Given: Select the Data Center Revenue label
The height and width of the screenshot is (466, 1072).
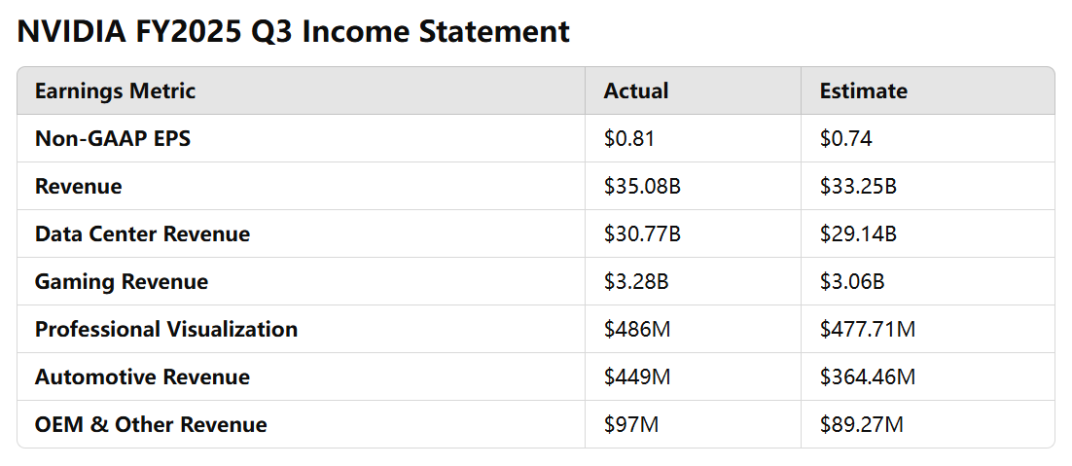Looking at the screenshot, I should (x=142, y=234).
